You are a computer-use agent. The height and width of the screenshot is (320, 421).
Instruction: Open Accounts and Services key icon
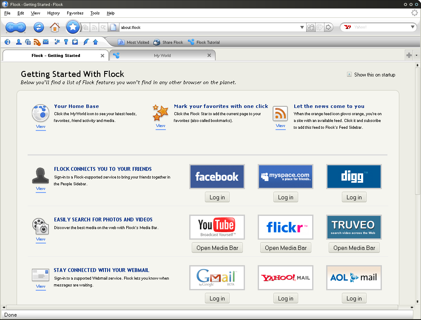pos(66,42)
